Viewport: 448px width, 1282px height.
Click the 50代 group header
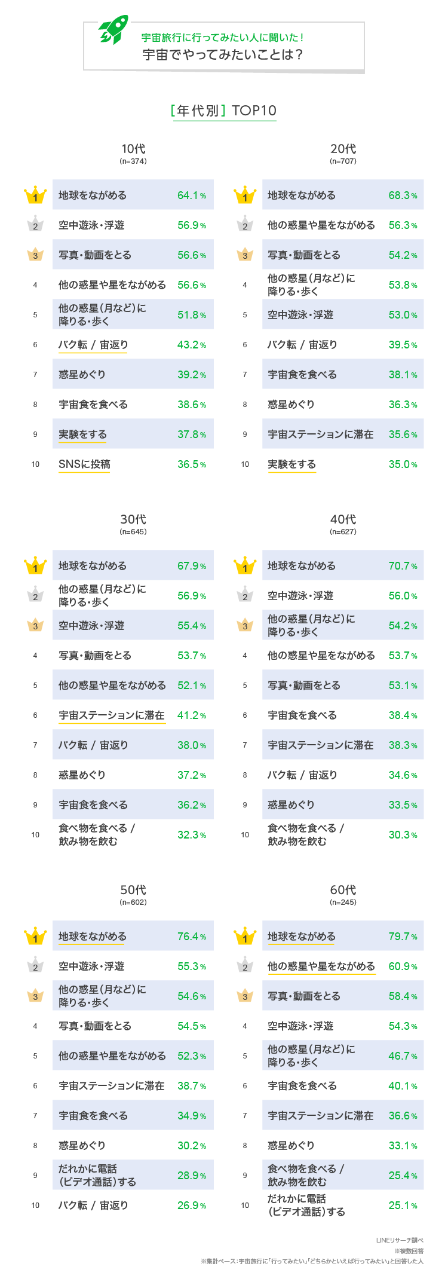[x=133, y=890]
